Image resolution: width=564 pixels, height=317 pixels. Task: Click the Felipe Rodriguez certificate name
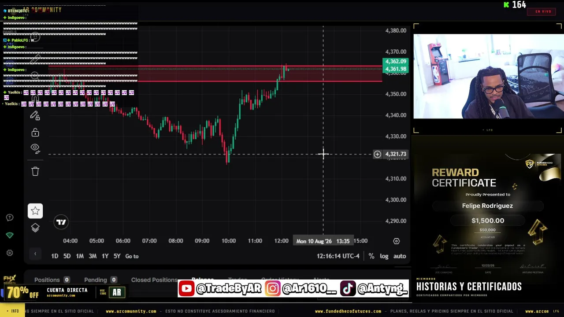tap(487, 206)
